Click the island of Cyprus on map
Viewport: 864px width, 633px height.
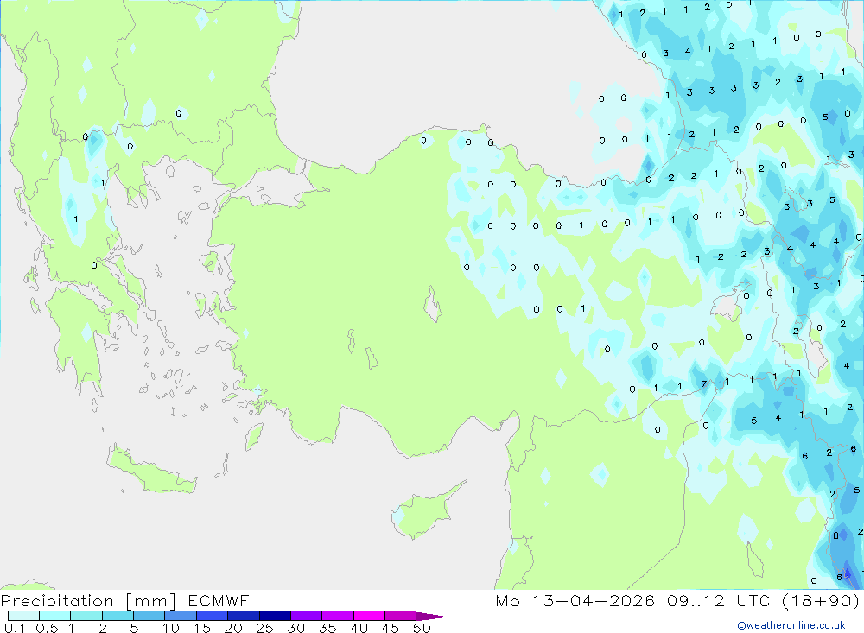coord(425,510)
